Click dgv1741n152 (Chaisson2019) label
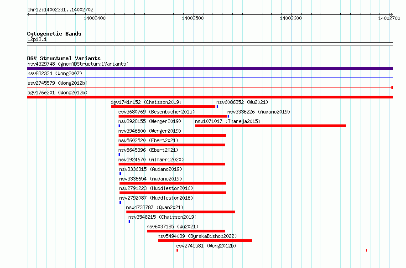 coord(146,102)
